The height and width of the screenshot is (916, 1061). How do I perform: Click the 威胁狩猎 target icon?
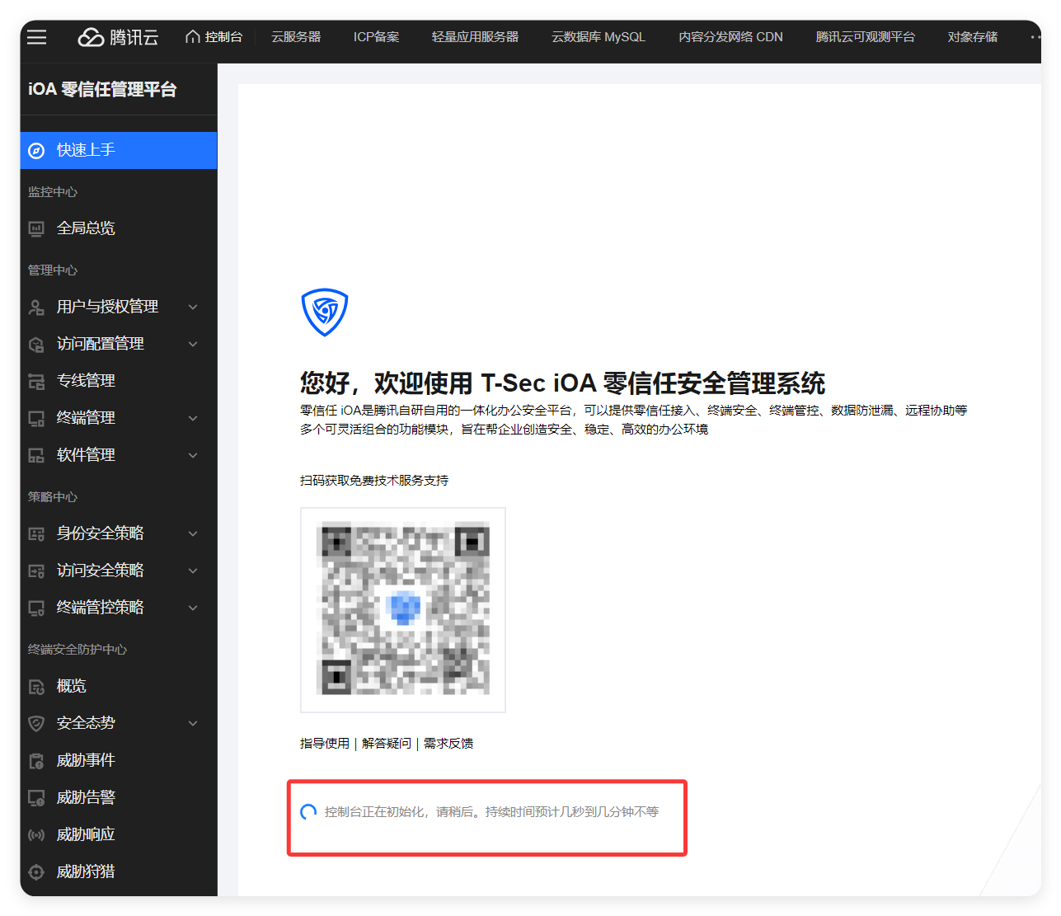[x=36, y=871]
